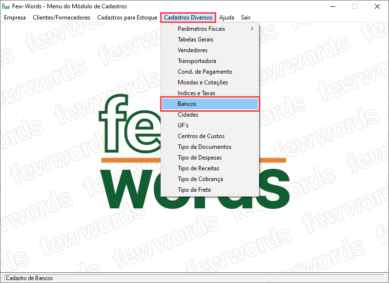Open Tipo de Documentos entry

click(x=210, y=147)
